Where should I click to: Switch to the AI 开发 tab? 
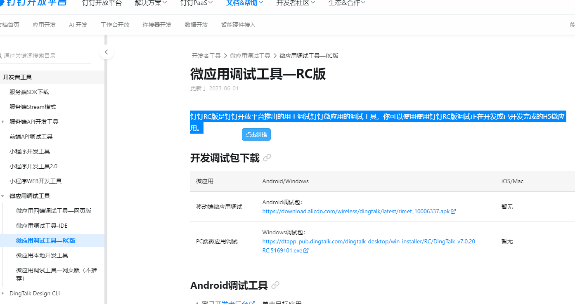click(x=78, y=25)
